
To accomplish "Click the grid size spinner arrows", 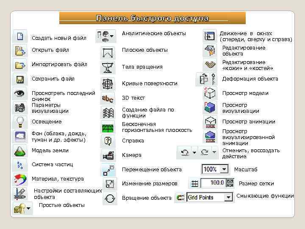I will click(x=230, y=183).
